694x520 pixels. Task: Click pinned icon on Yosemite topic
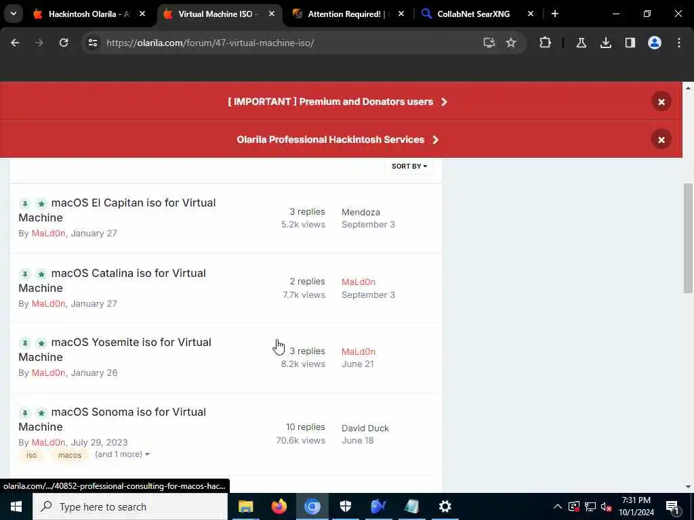[x=25, y=343]
